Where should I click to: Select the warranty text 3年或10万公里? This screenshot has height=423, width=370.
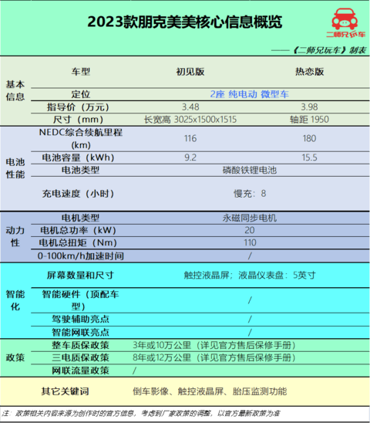(162, 345)
